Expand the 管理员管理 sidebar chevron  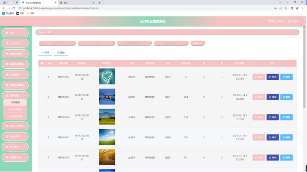25,54
